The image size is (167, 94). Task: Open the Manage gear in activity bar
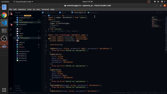click(11, 89)
